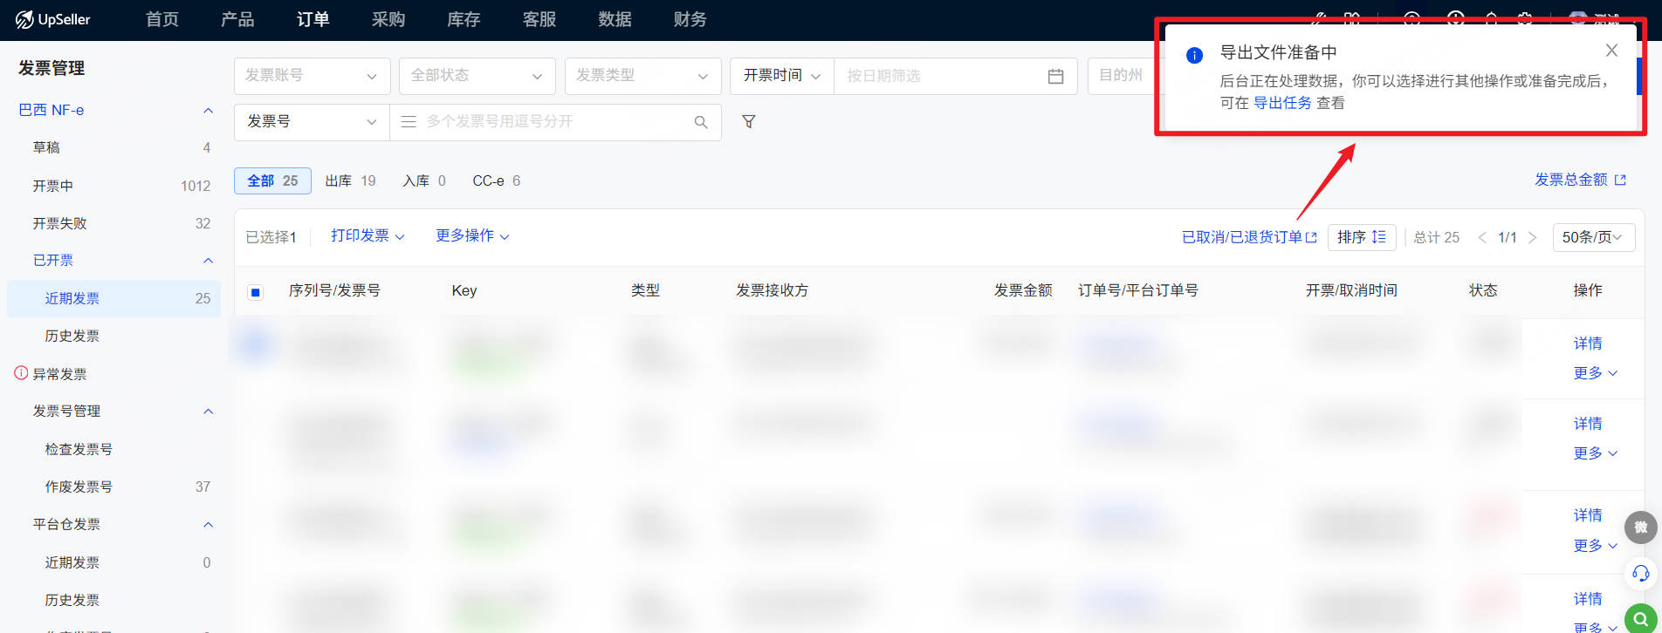Image resolution: width=1662 pixels, height=633 pixels.
Task: Click the batch-input list icon beside 多个发票号
Action: (408, 122)
